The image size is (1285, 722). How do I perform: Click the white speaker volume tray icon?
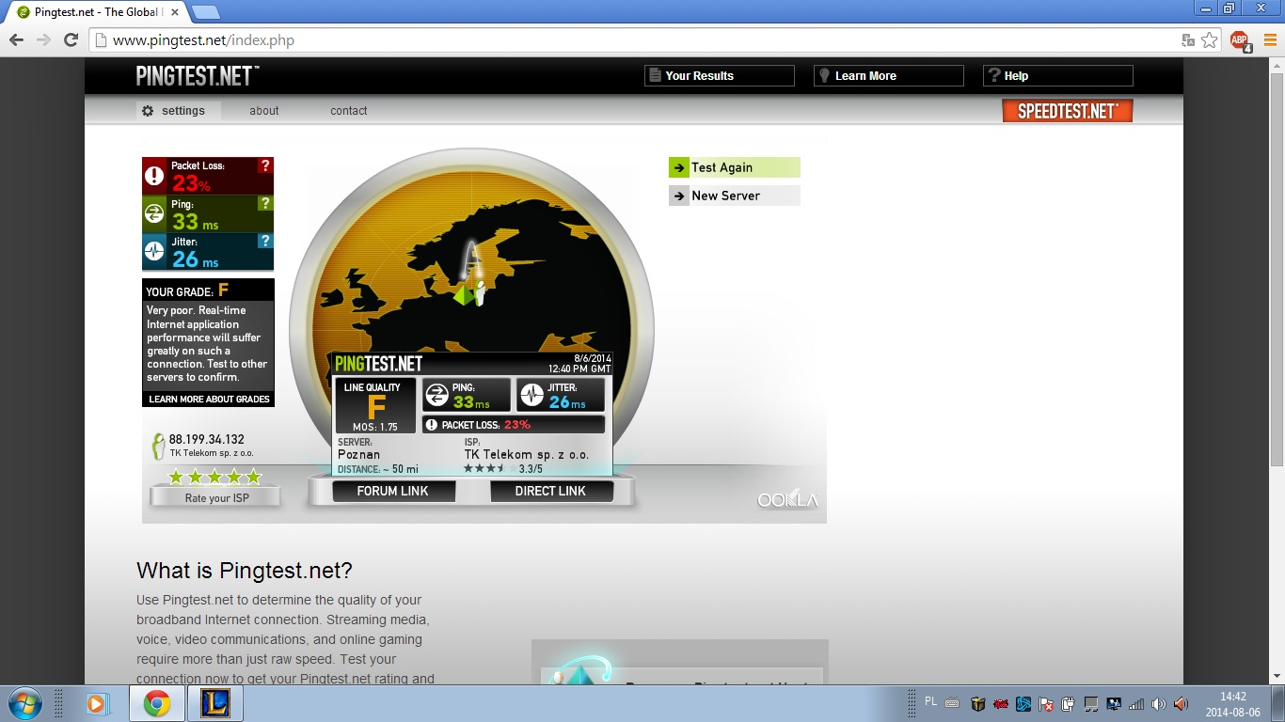point(1159,703)
